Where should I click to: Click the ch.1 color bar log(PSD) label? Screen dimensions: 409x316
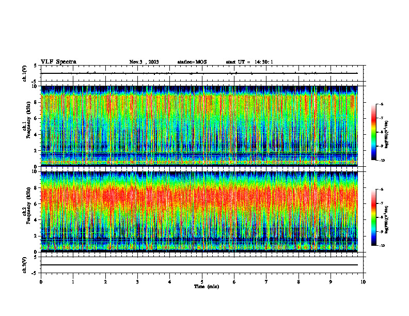(x=387, y=134)
